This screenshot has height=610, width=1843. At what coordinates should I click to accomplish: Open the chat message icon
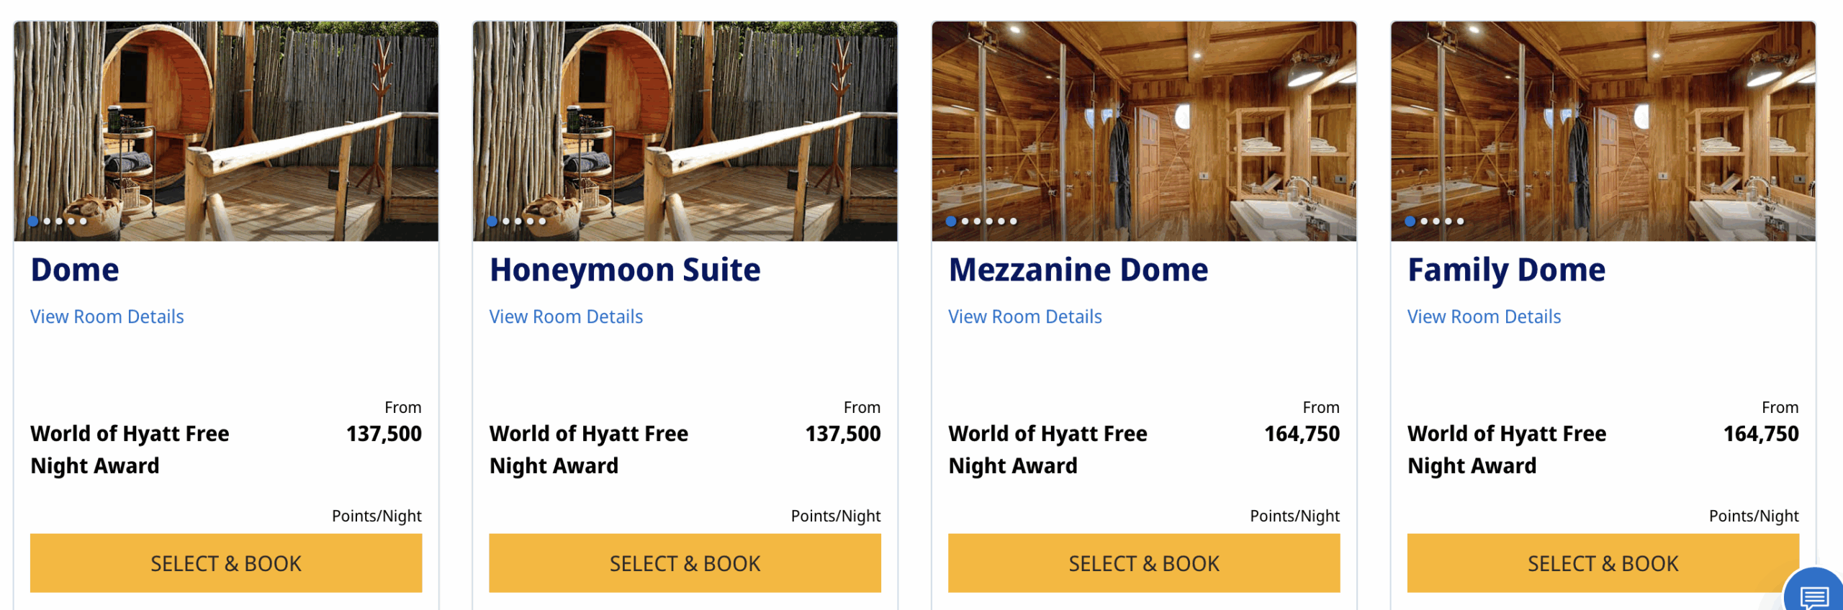(x=1814, y=596)
